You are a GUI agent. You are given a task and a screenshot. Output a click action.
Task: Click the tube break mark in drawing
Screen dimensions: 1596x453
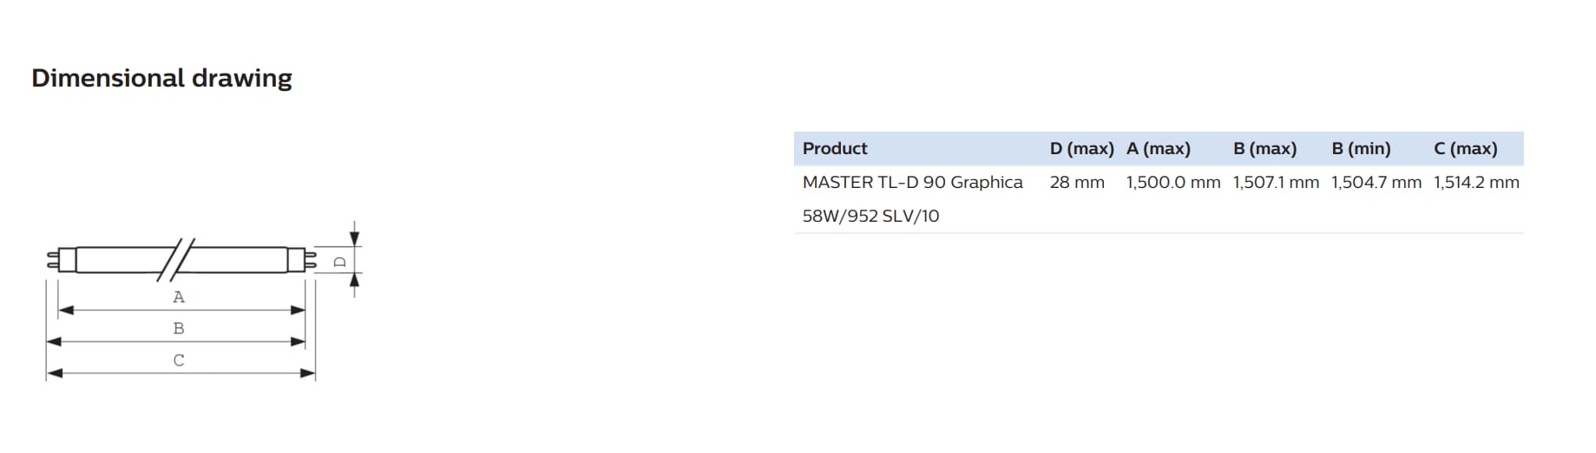176,259
